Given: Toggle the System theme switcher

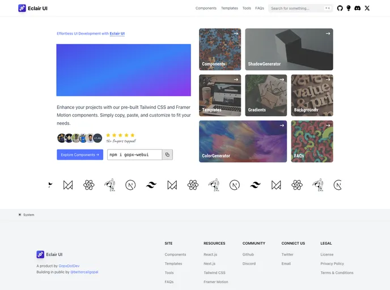Looking at the screenshot, I should (27, 215).
